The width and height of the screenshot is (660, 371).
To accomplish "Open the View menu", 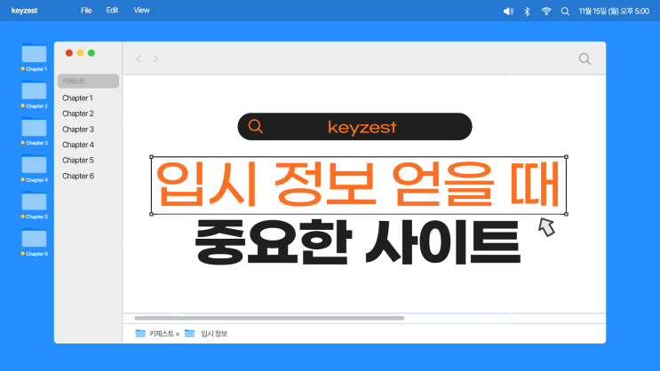I will click(141, 11).
